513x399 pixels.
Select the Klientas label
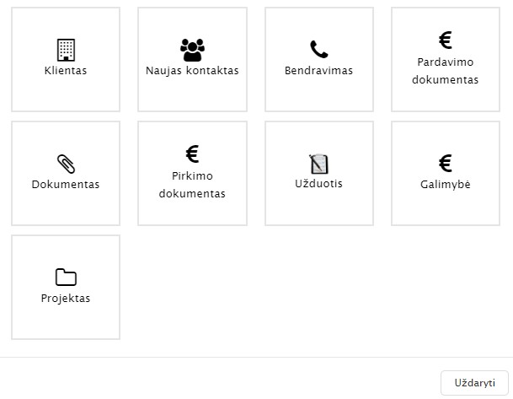[x=66, y=71]
